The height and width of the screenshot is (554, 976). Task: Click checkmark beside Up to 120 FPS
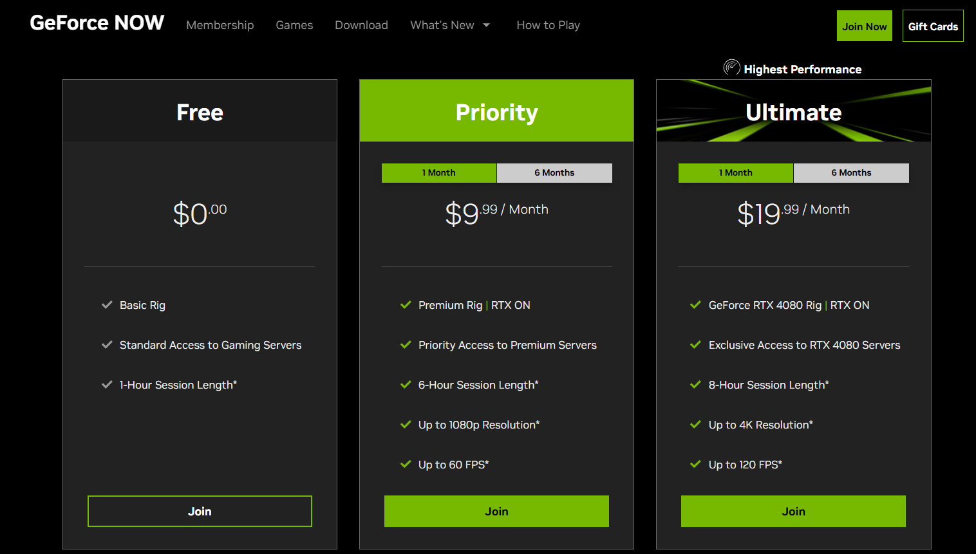[695, 465]
